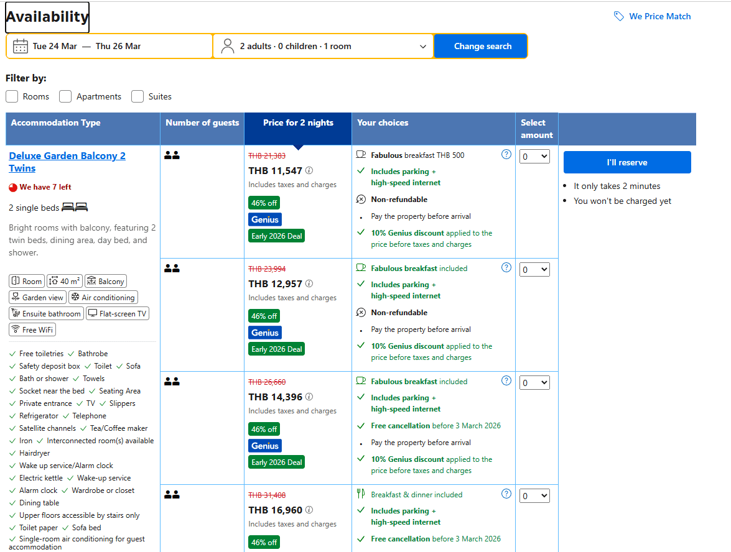Click the Air conditioning snowflake badge

[103, 297]
